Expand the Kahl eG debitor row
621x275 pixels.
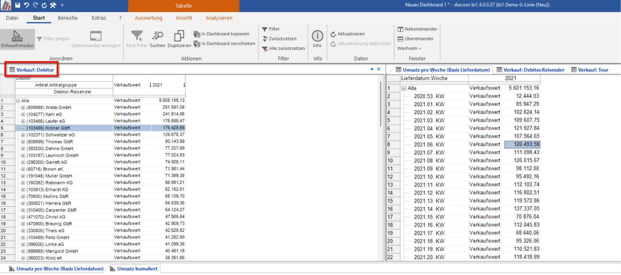pos(23,114)
